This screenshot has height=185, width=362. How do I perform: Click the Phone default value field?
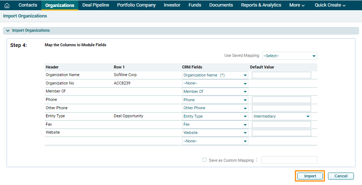[x=282, y=100]
